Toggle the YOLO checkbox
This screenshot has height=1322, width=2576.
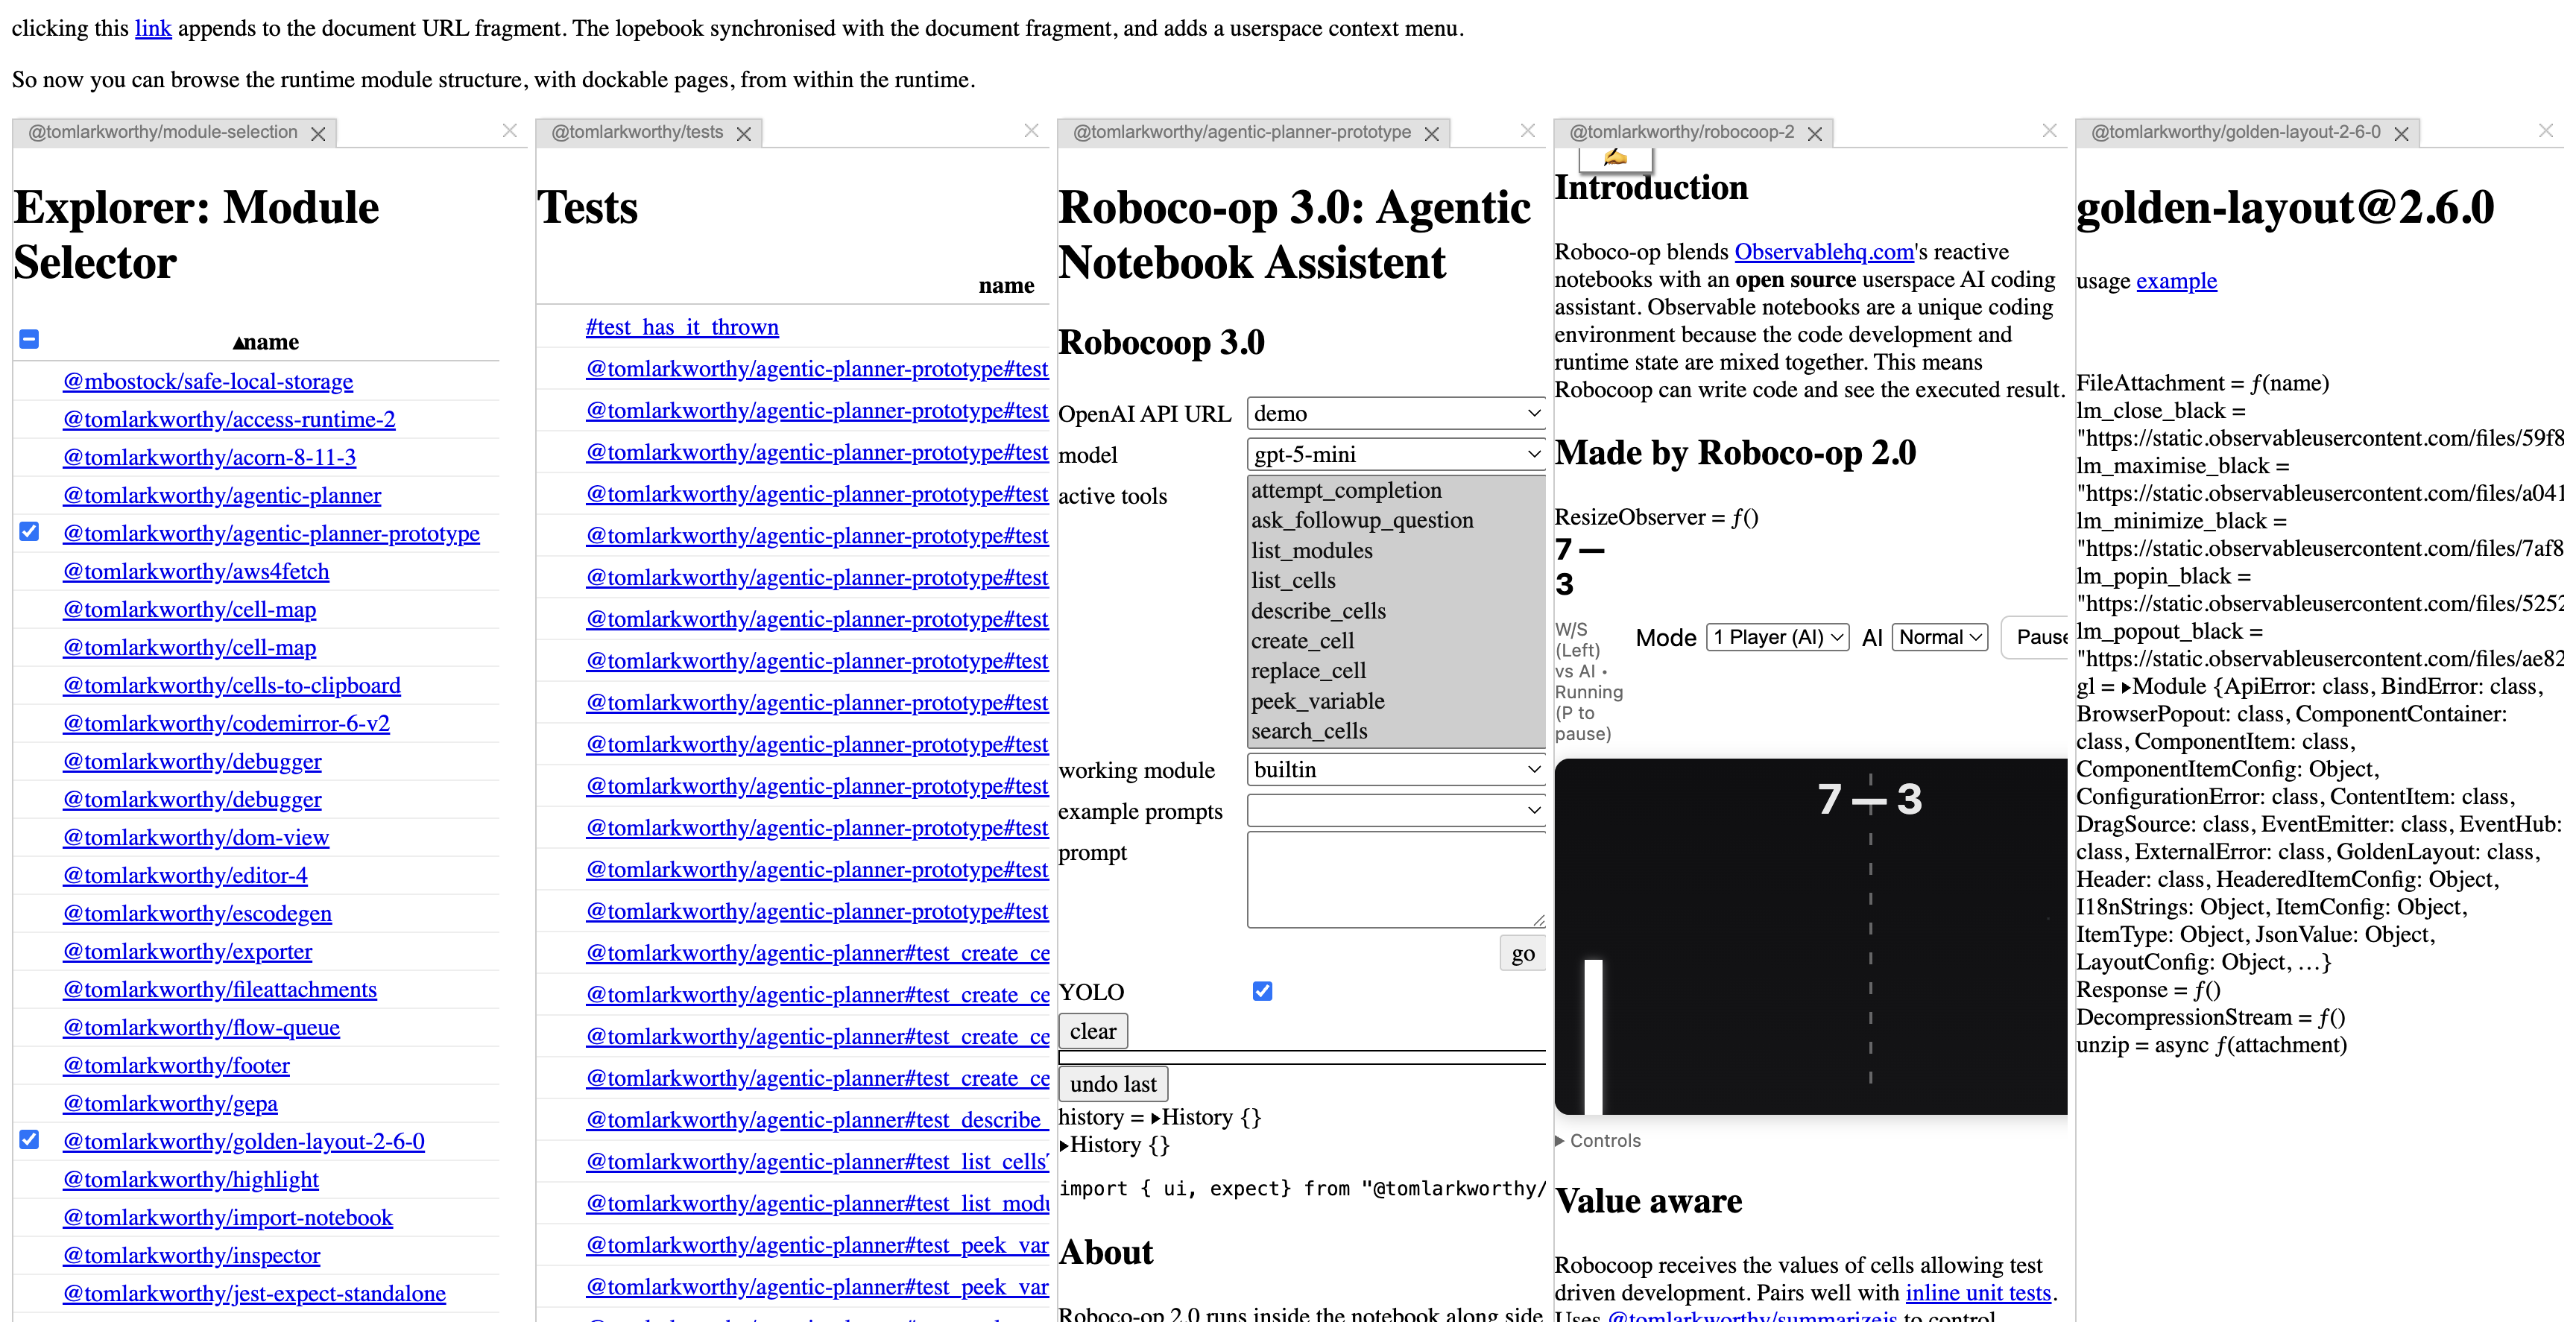(1262, 991)
